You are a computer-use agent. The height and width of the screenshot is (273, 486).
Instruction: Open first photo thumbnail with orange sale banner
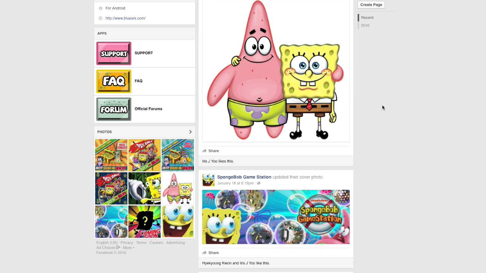[x=111, y=155]
